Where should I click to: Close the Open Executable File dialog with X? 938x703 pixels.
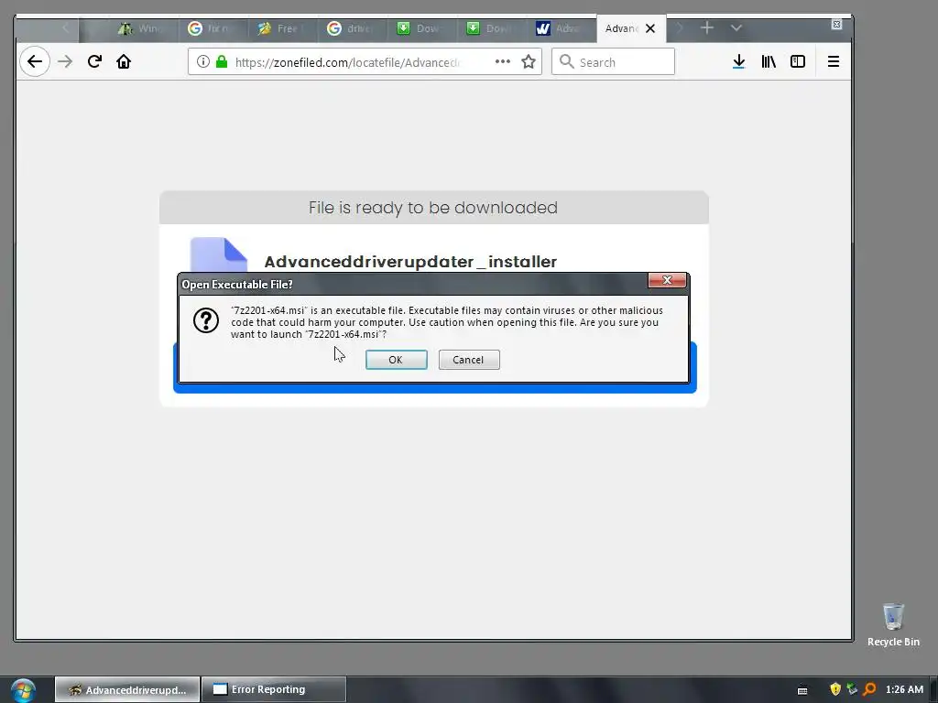tap(667, 280)
